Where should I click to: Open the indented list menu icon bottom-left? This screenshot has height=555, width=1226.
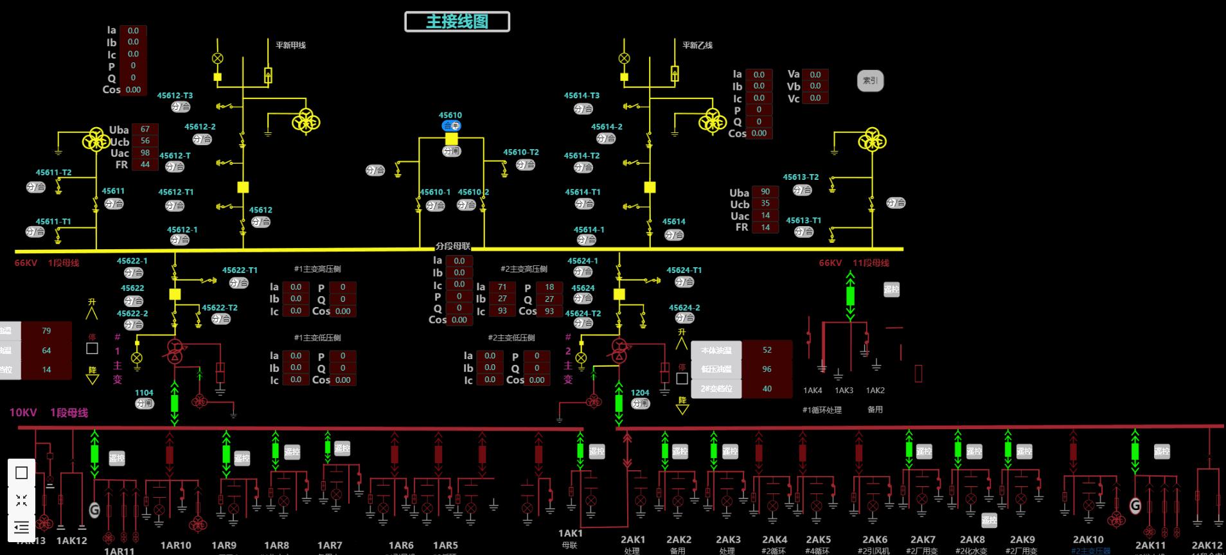tap(21, 527)
